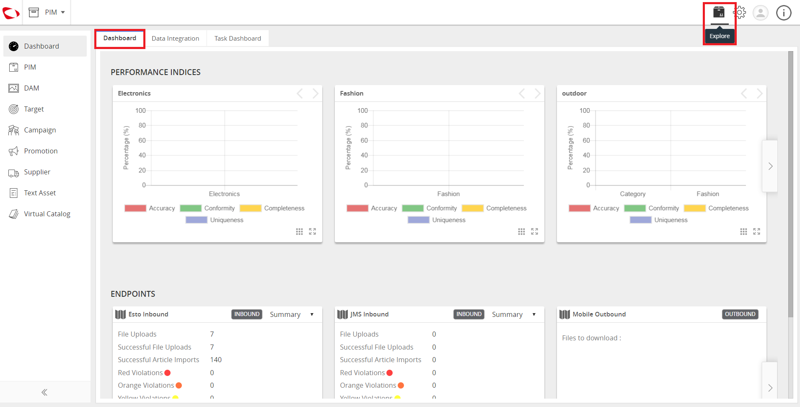Go to previous on outdoor card

tap(744, 93)
